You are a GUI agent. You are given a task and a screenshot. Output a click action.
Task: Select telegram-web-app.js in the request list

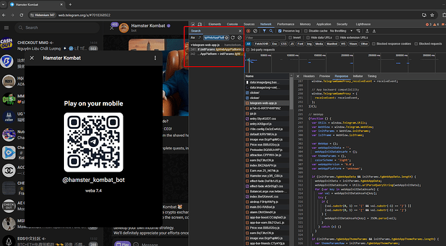[x=267, y=103]
